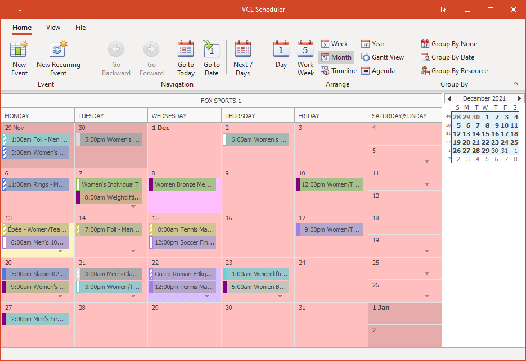This screenshot has height=361, width=526.
Task: Open the Gantt View
Action: click(x=383, y=57)
